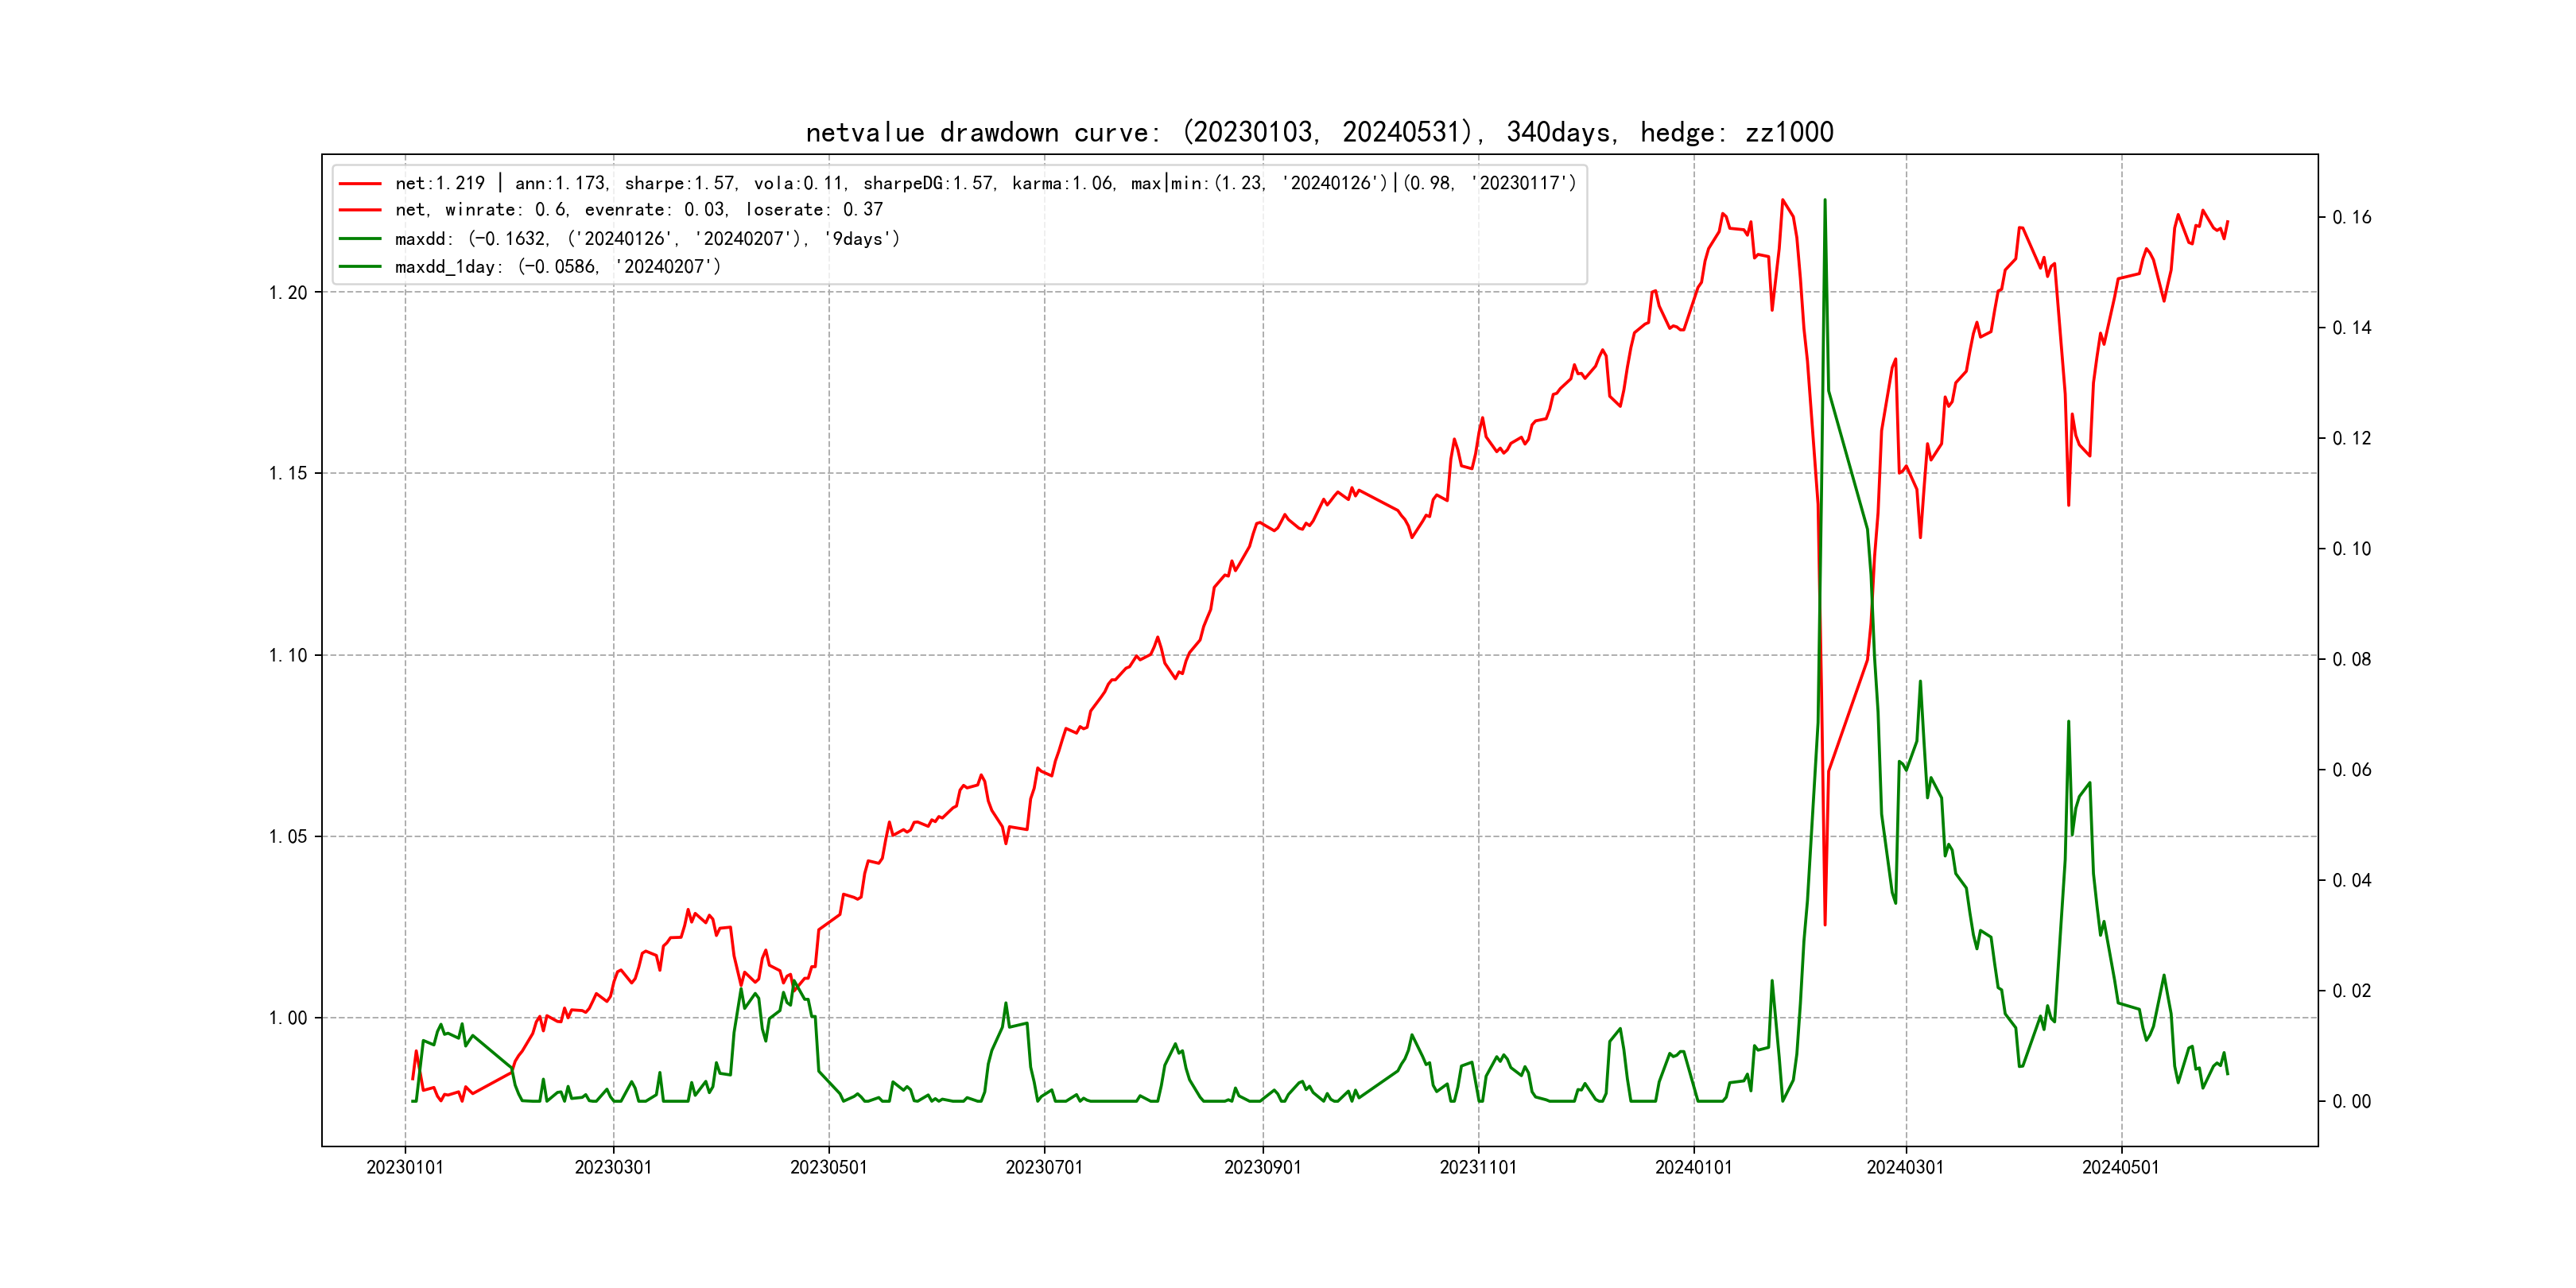Click the 20230101 x-axis date label

point(405,1167)
